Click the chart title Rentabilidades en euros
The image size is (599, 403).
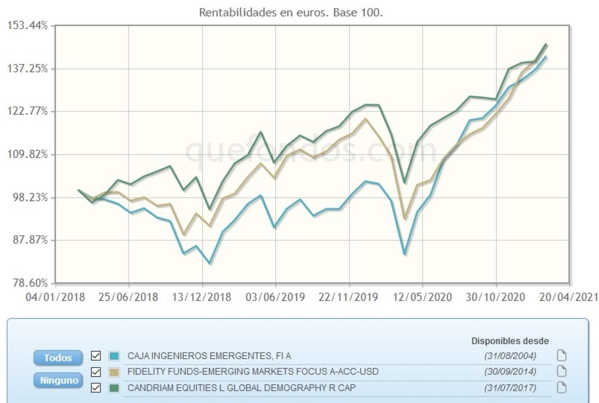(291, 12)
